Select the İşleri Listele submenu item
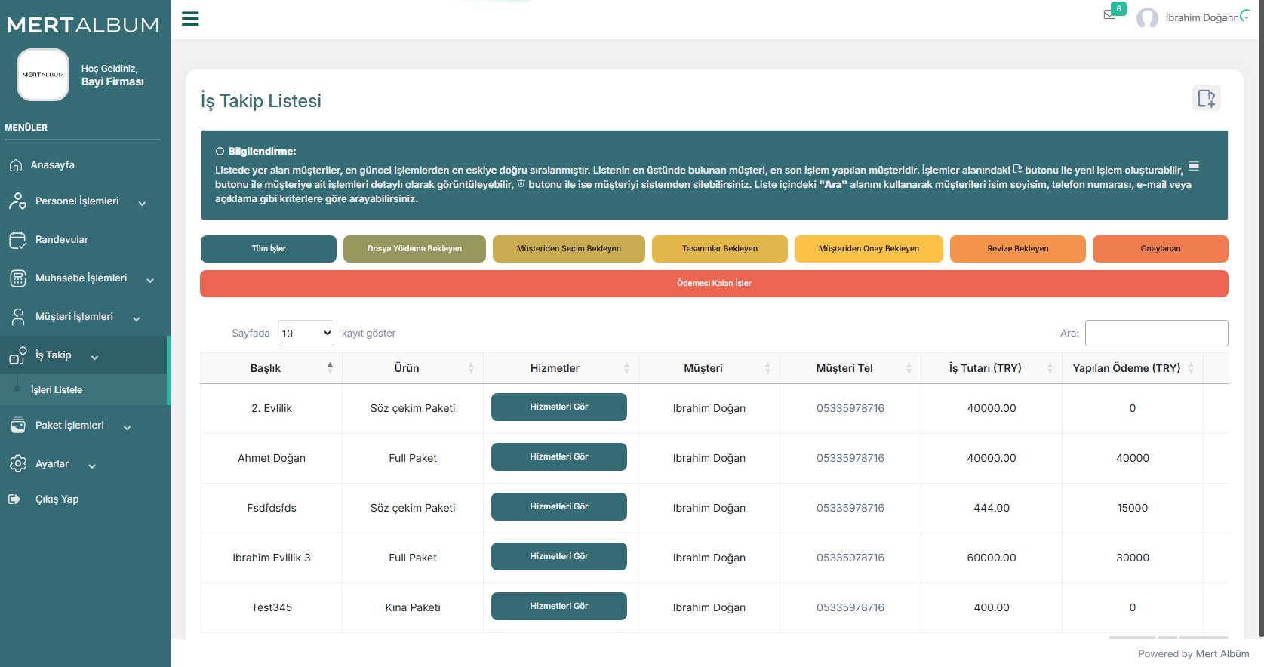Screen dimensions: 1264x667 pyautogui.click(x=57, y=390)
